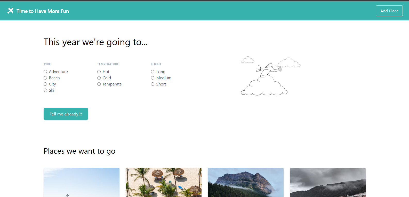
Task: Pick the Short flight radio button
Action: [153, 84]
